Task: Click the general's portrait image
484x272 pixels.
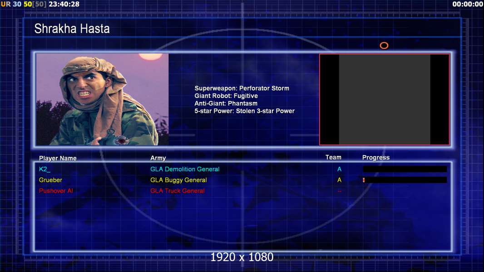Action: [103, 99]
